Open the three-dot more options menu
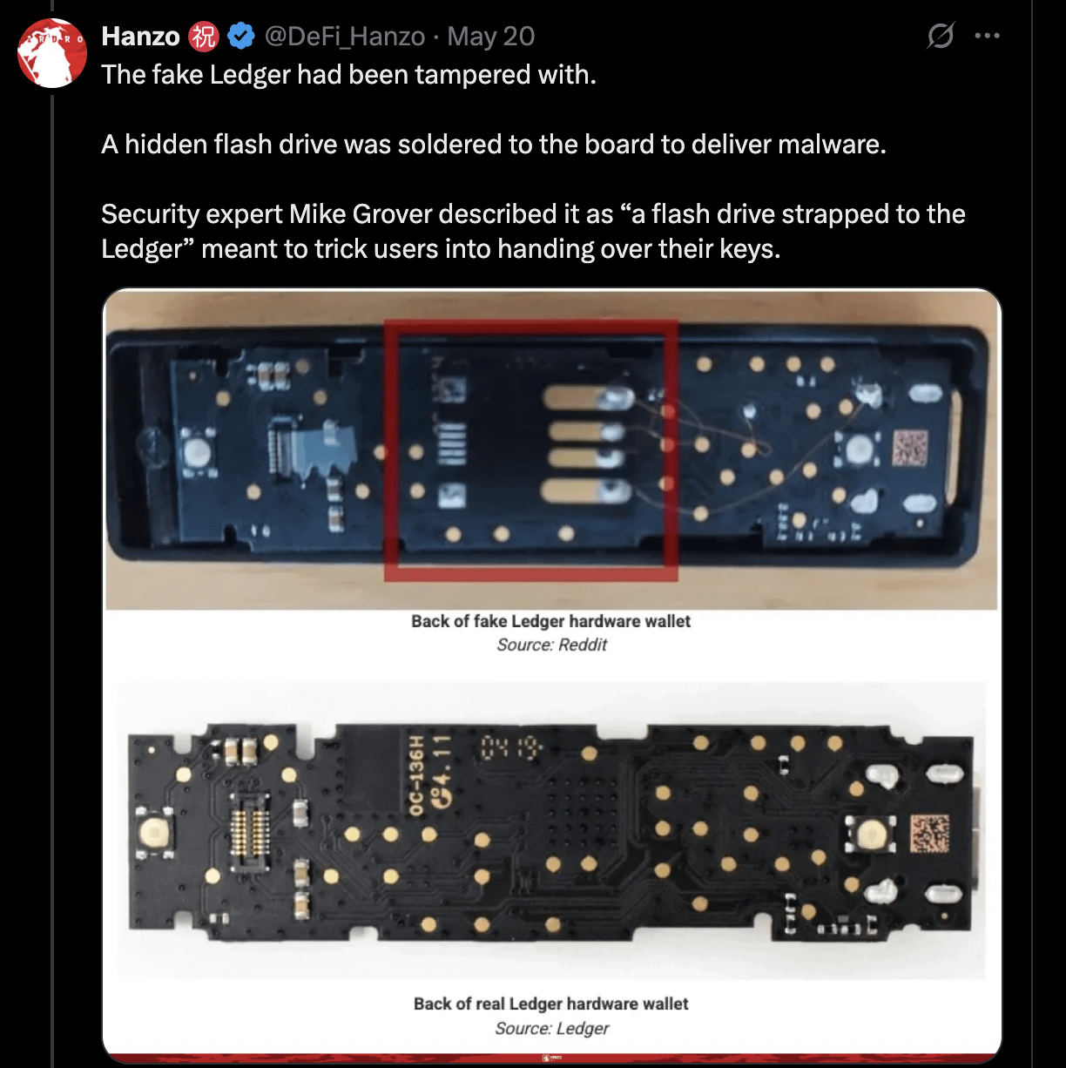 [988, 37]
